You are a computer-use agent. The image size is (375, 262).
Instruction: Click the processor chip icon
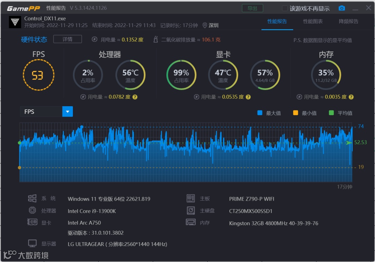[x=32, y=210]
